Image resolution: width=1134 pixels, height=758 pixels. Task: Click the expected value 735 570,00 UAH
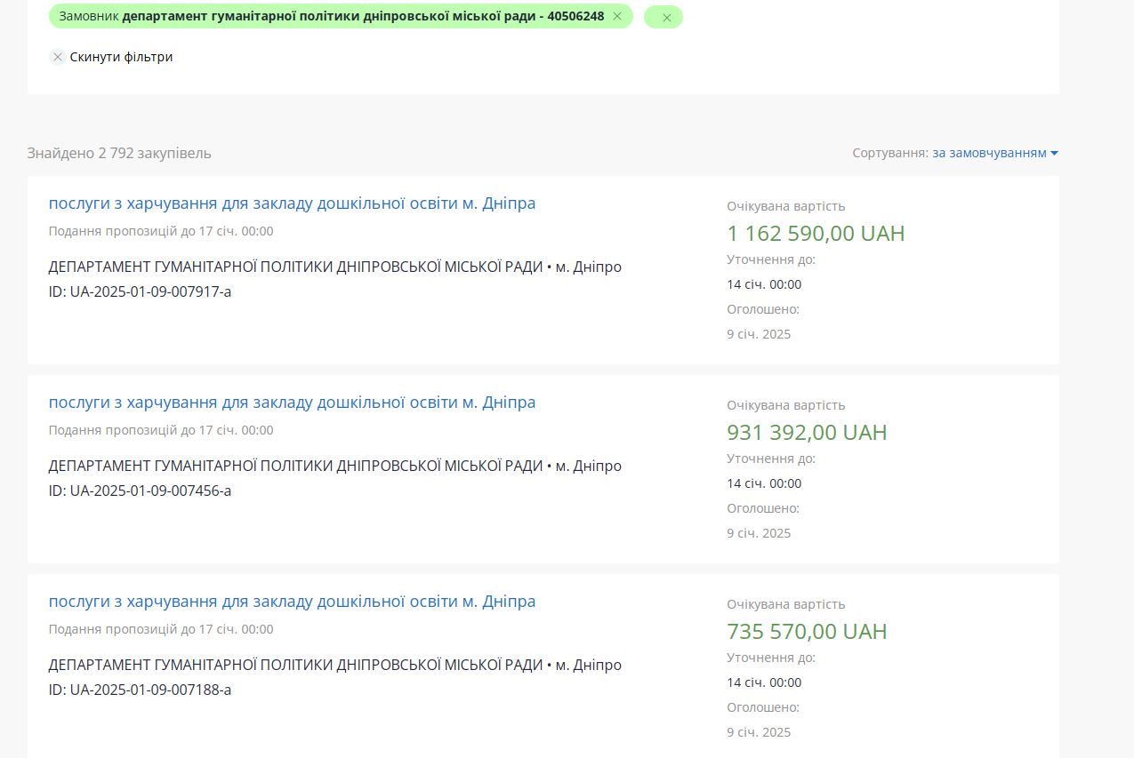[x=807, y=632]
